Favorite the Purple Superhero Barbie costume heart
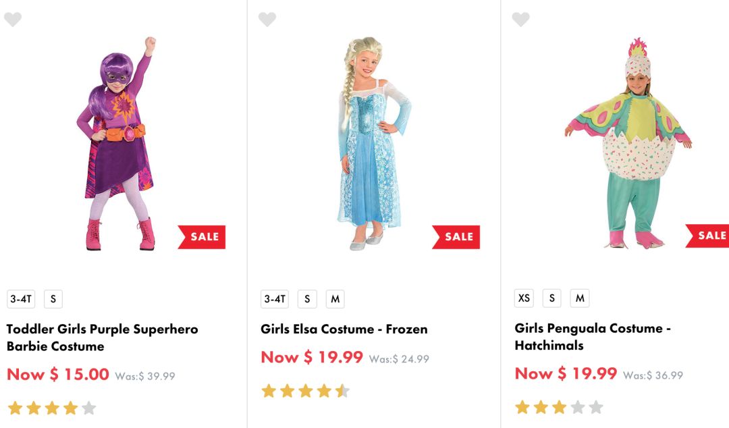Image resolution: width=729 pixels, height=428 pixels. pyautogui.click(x=13, y=20)
